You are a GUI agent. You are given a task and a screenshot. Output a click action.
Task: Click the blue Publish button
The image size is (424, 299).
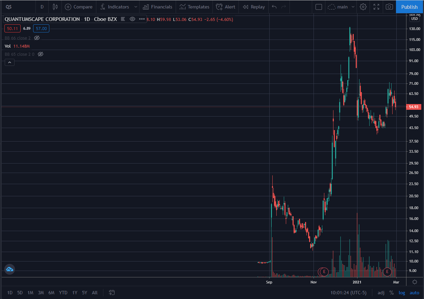point(409,7)
